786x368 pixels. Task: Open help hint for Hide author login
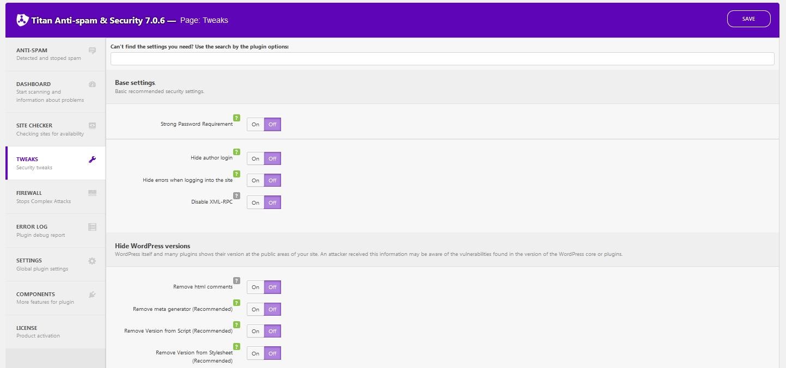(x=236, y=152)
